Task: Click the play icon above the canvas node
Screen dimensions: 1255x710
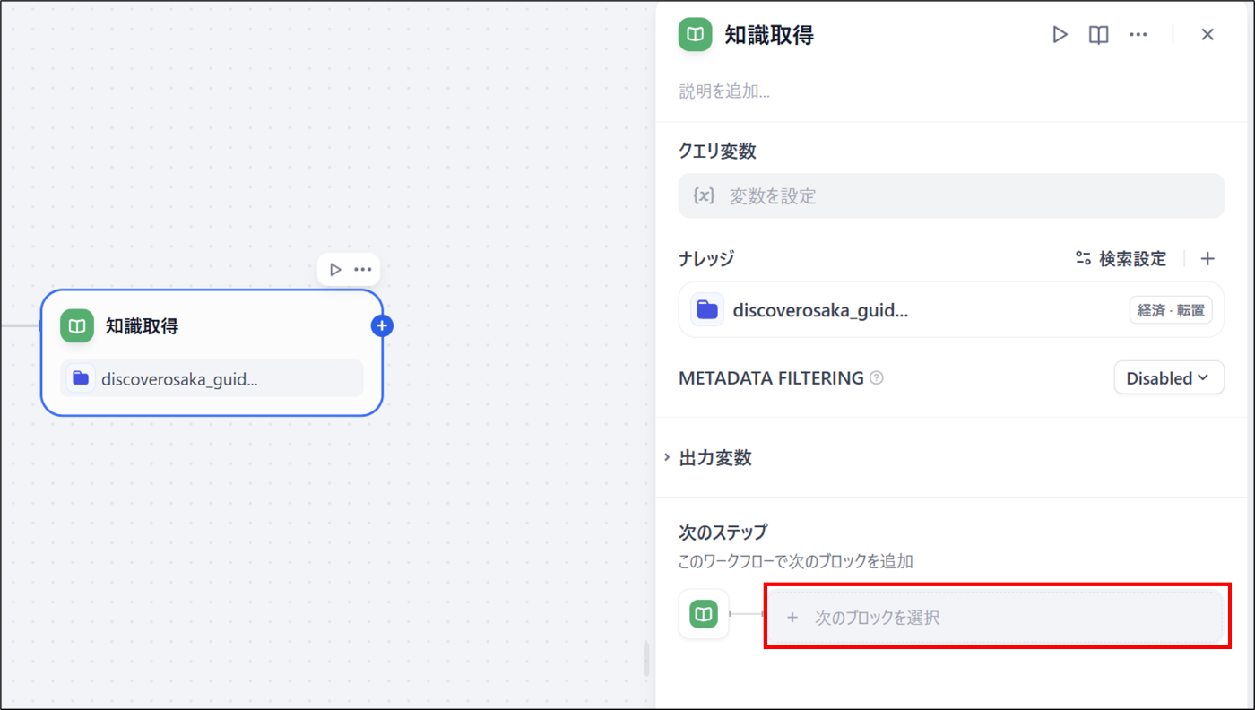Action: (x=335, y=270)
